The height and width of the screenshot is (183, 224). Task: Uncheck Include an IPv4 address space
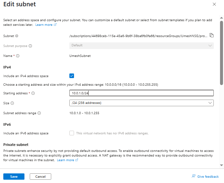tap(72, 76)
